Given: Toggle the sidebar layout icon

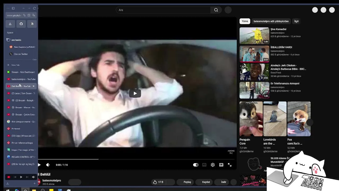Looking at the screenshot, I should [x=13, y=8].
